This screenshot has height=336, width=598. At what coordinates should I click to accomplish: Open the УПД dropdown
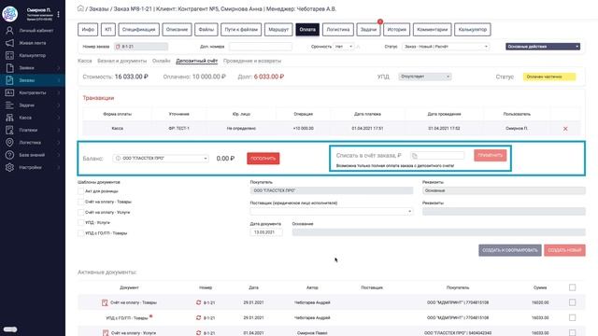click(425, 77)
